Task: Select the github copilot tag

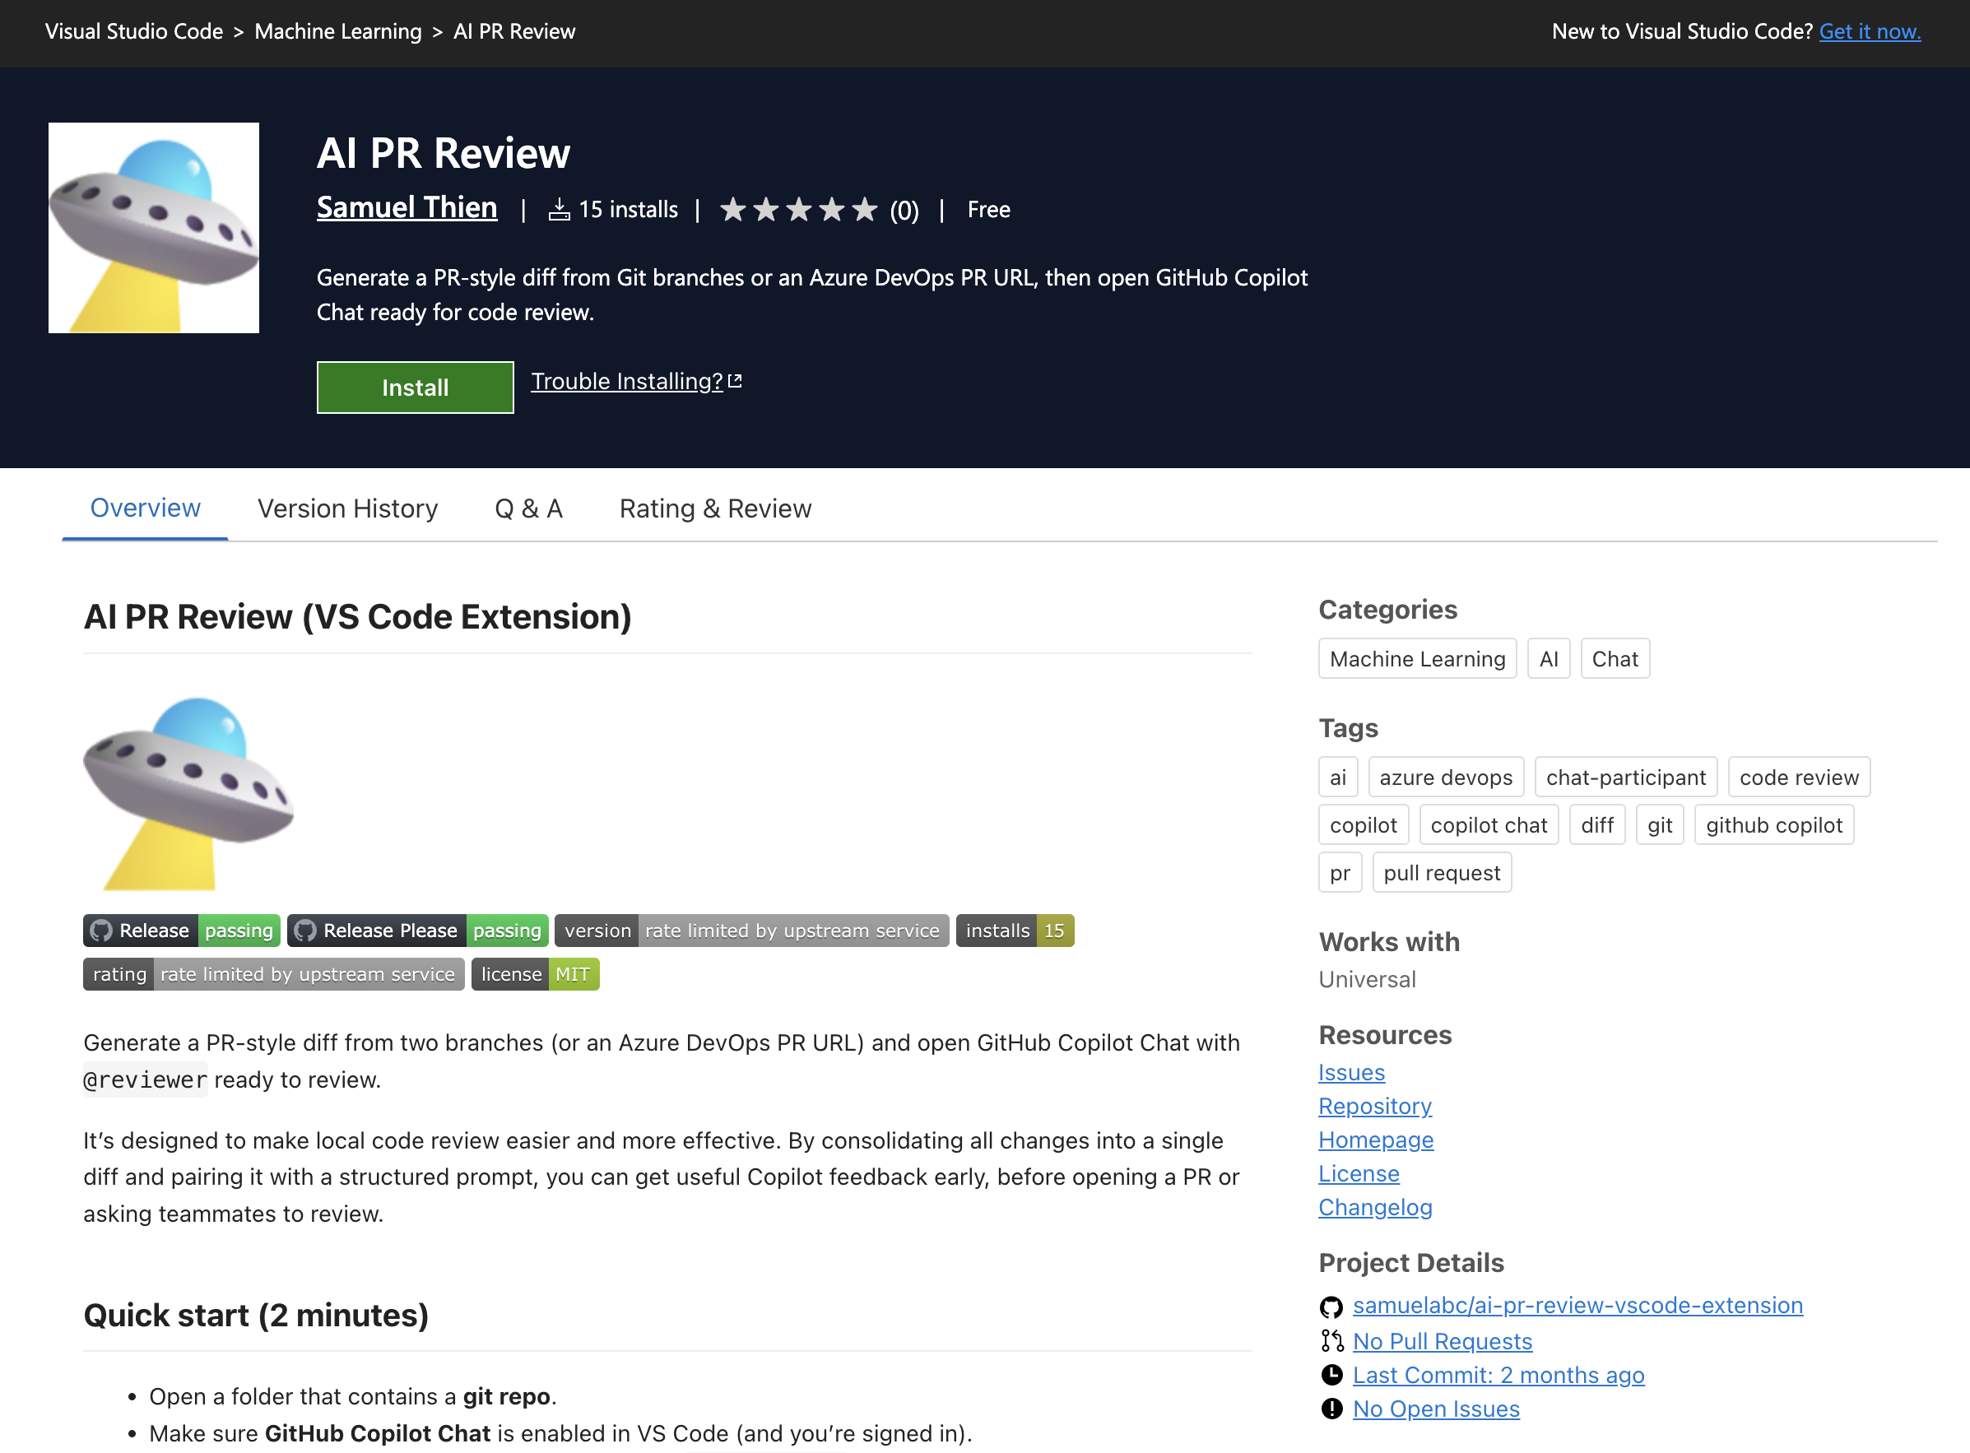Action: point(1773,824)
